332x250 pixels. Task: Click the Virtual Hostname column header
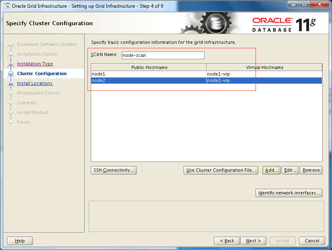(x=264, y=67)
